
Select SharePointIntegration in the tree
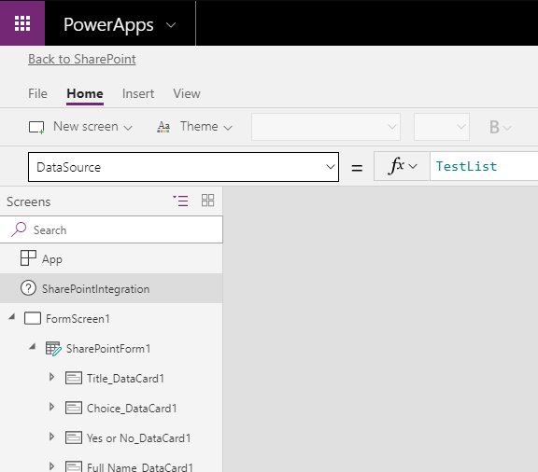coord(111,288)
